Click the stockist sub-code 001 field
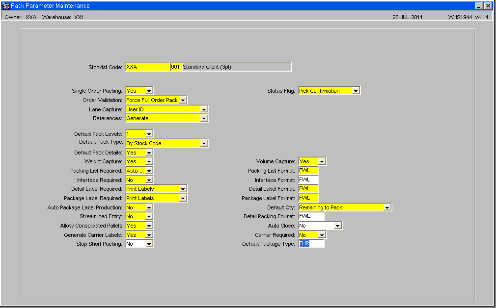Screen dimensions: 496x308 pos(176,67)
